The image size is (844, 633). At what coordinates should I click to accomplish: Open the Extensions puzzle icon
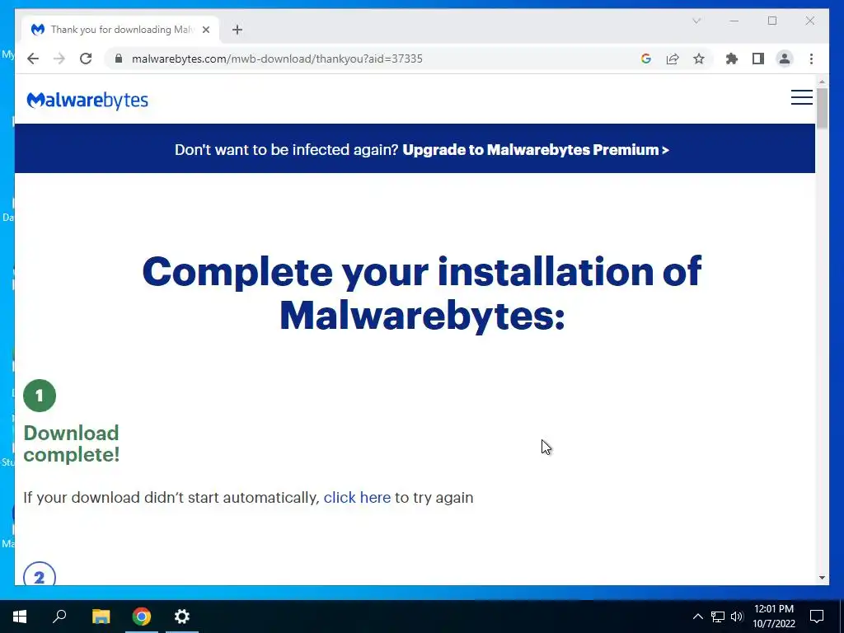point(732,59)
